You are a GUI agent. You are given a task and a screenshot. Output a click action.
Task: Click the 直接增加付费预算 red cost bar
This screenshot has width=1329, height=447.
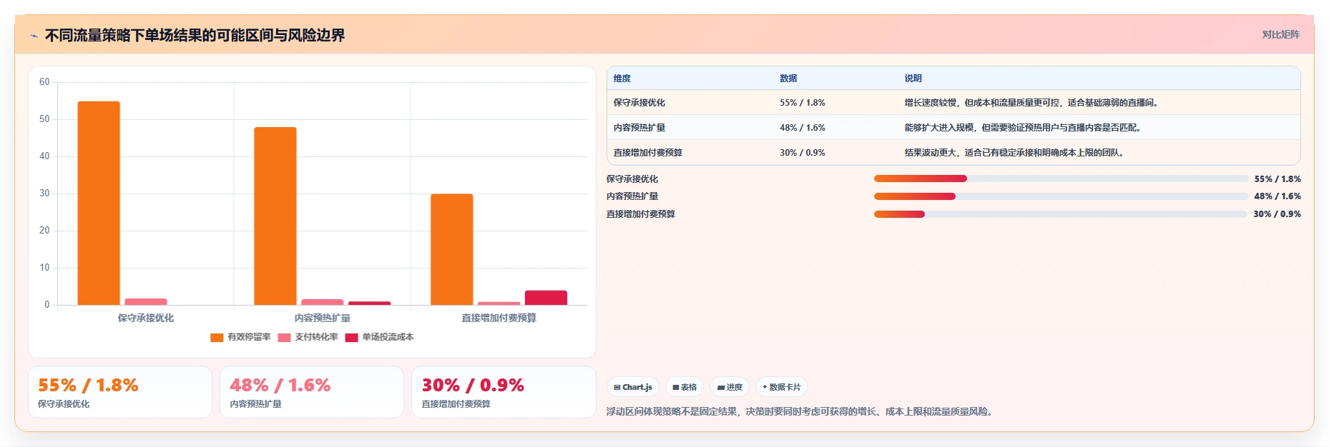(546, 298)
